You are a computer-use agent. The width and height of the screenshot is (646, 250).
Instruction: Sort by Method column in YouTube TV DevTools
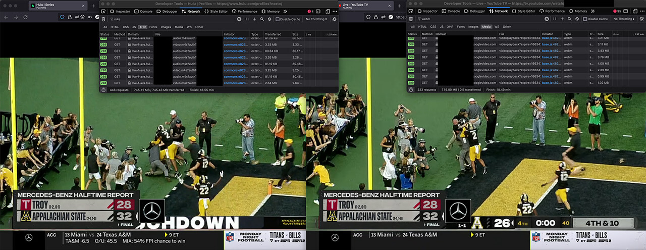(427, 34)
